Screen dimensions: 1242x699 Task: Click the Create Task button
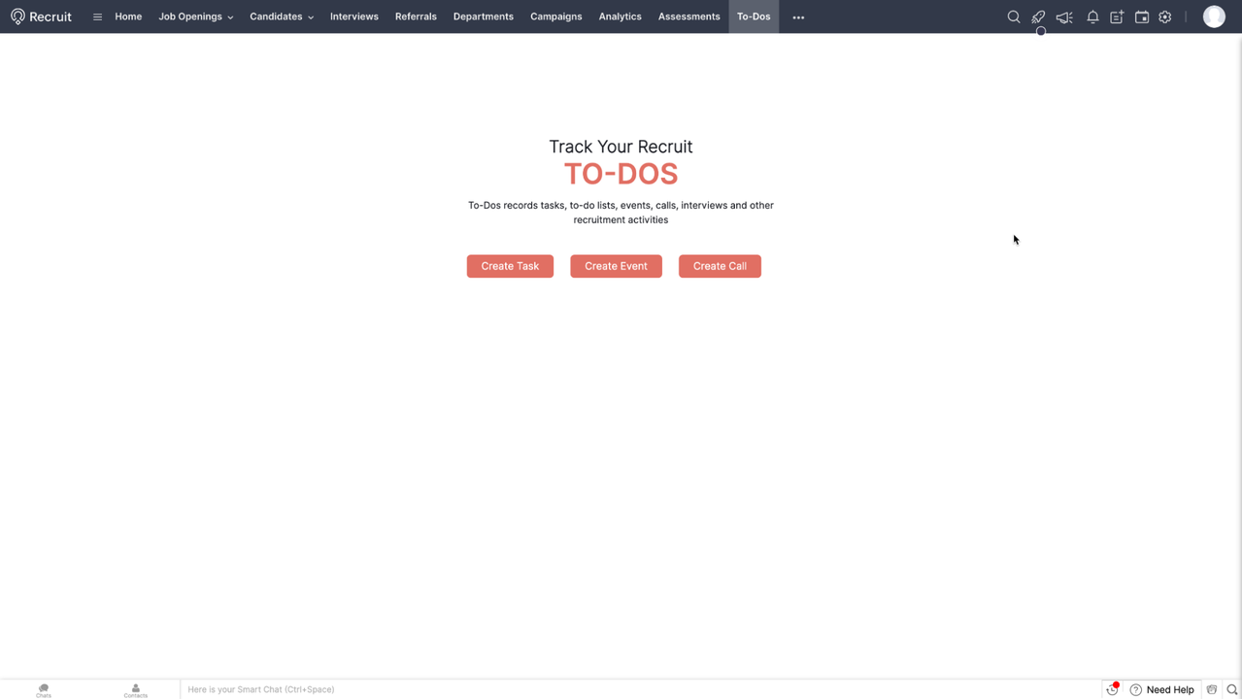pyautogui.click(x=510, y=266)
